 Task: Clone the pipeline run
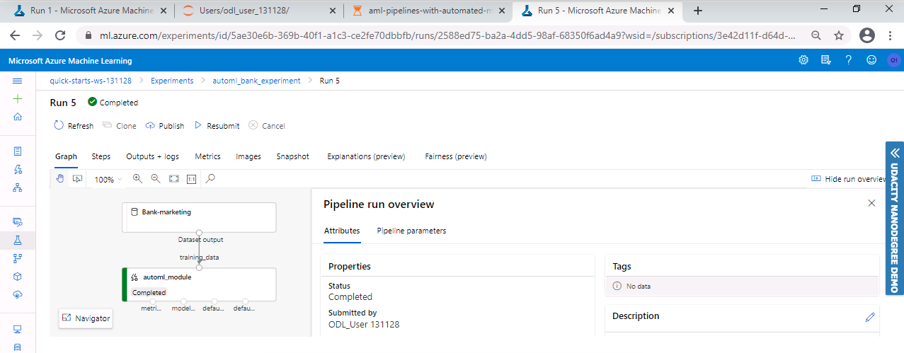click(120, 126)
